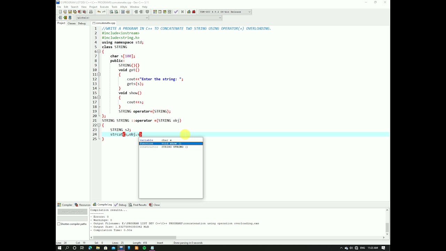Click the Go to line toolbar icon
446x251 pixels.
128,12
